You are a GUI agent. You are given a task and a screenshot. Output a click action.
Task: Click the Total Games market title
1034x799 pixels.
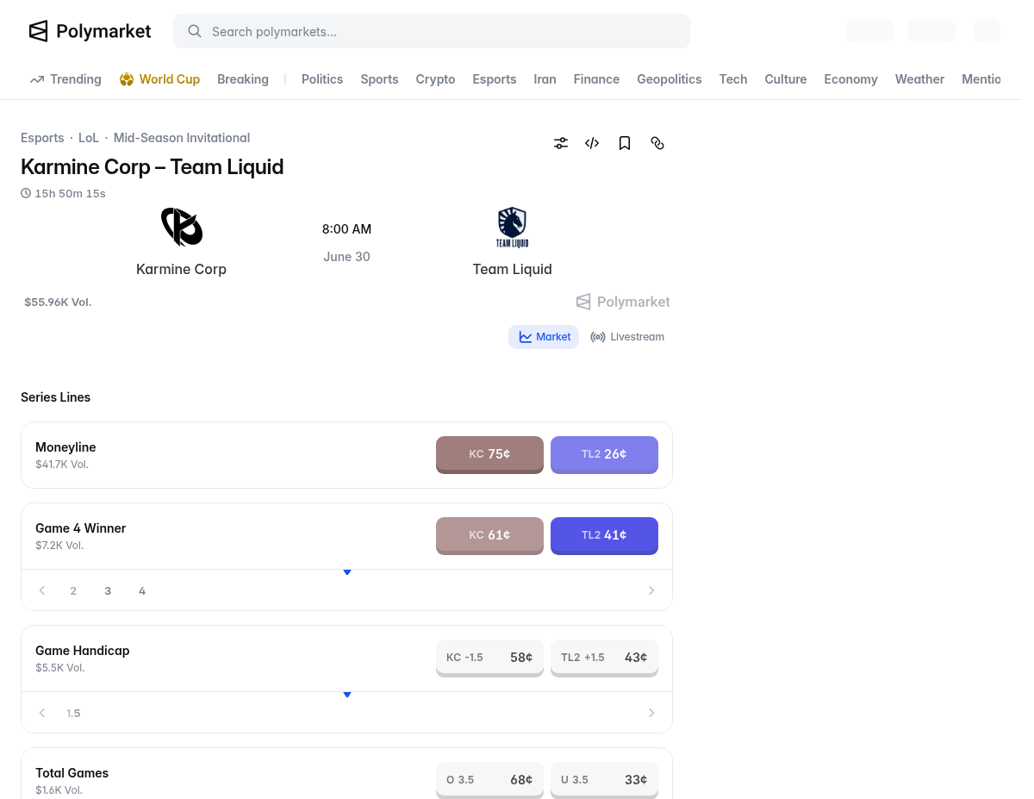pos(72,773)
